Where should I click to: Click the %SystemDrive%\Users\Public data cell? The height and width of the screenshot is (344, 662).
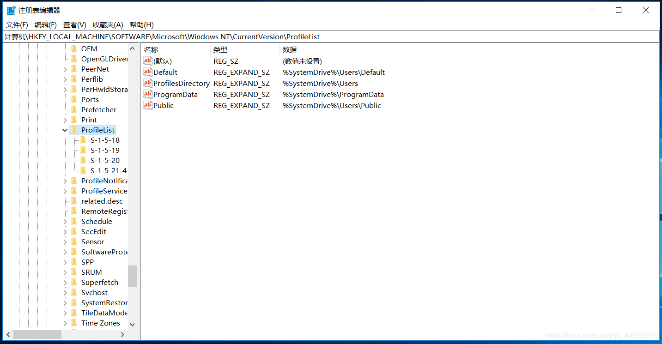pos(332,105)
